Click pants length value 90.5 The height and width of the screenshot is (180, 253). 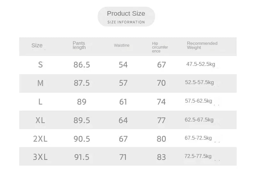tap(82, 139)
